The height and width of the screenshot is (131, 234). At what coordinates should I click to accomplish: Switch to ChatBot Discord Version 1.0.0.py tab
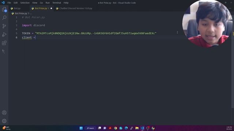(x=76, y=8)
